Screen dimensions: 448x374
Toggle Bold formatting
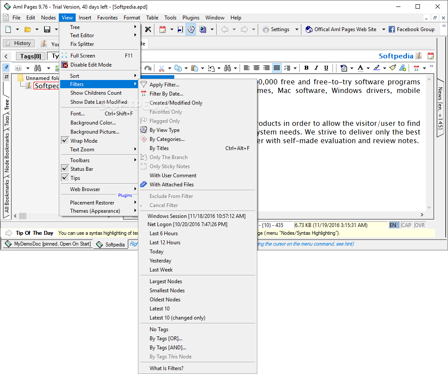pyautogui.click(x=306, y=68)
